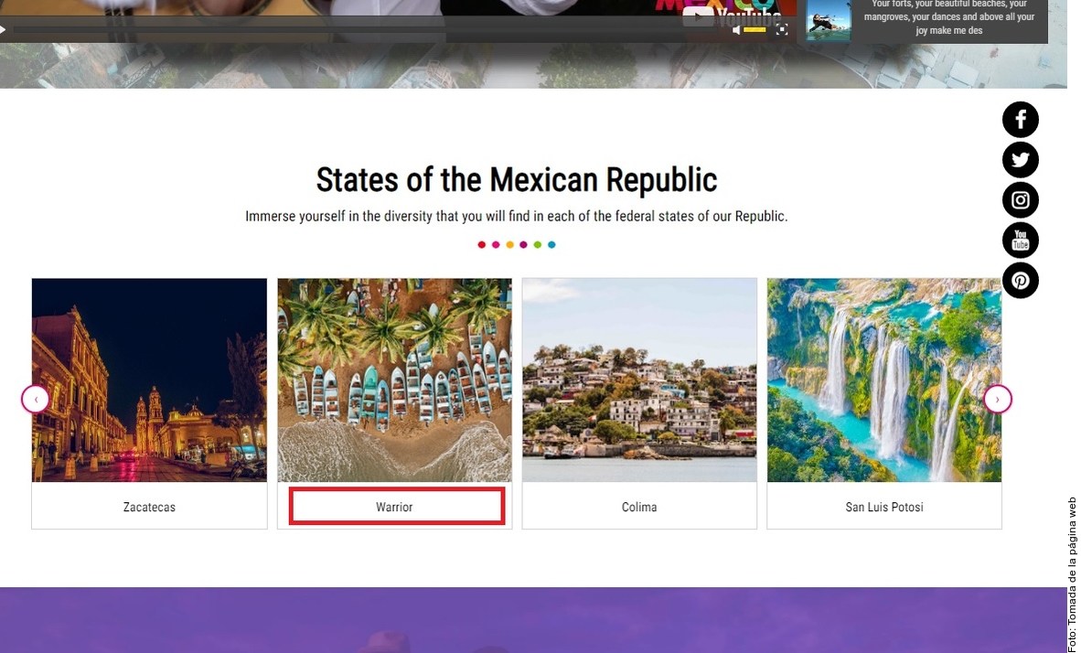Select the San Luis Potosi waterfall photo
Screen dimensions: 1081x653
tap(884, 380)
